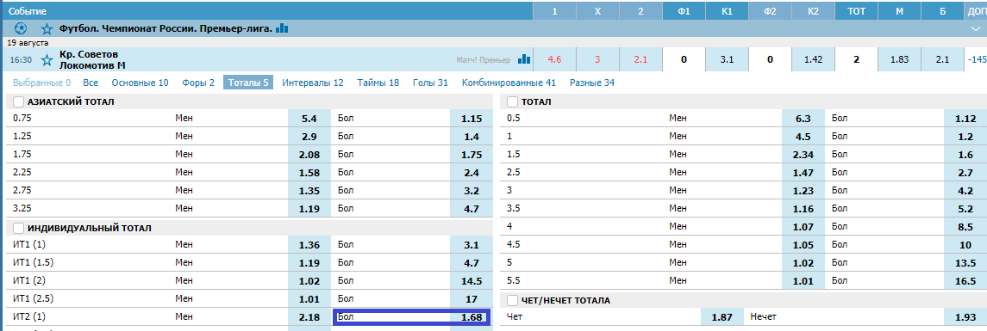Viewport: 987px width, 331px height.
Task: Switch to the Все tab
Action: 91,83
